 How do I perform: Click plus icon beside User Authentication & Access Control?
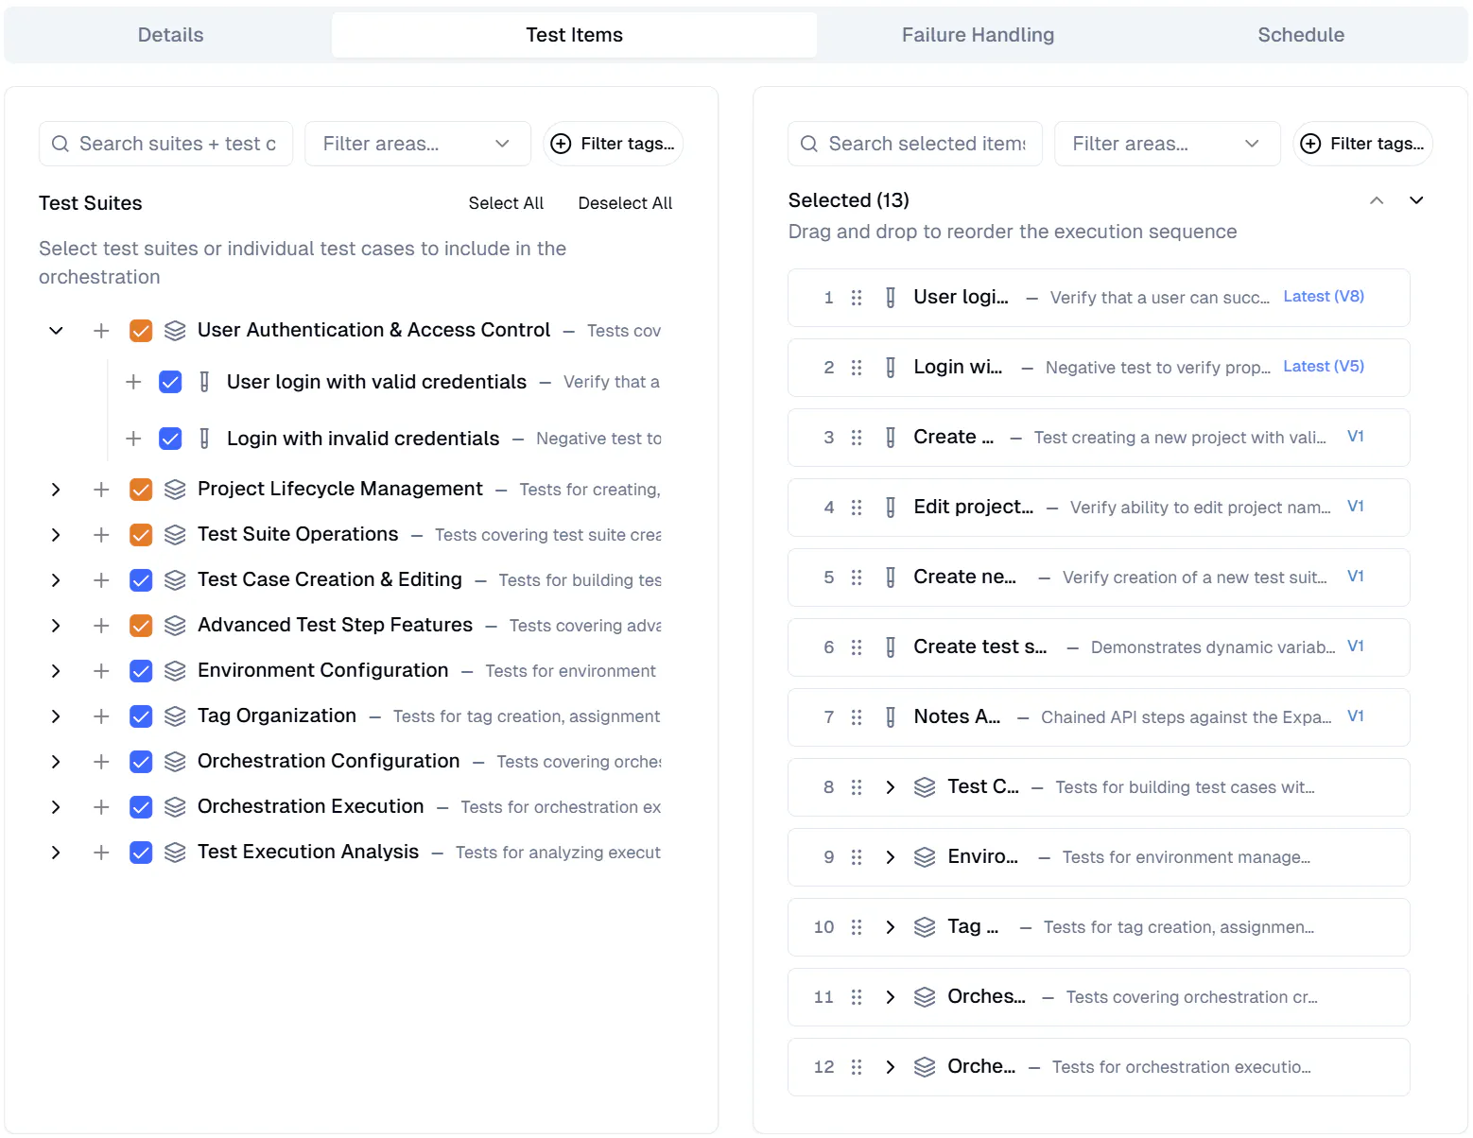point(101,331)
